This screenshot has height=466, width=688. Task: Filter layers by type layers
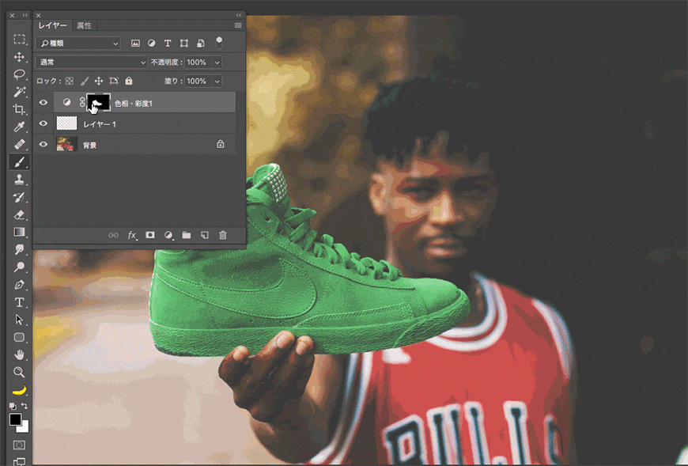(168, 43)
